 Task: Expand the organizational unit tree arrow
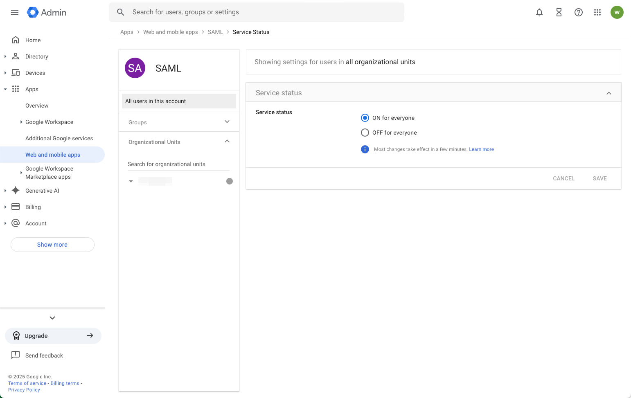click(x=131, y=181)
